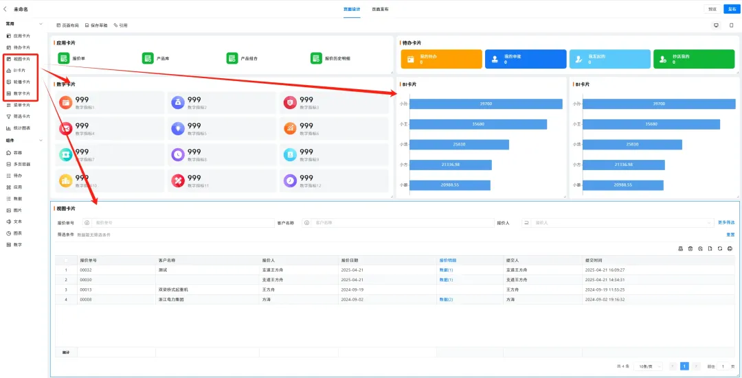
Task: Select 应用卡片 in the sidebar
Action: 21,36
